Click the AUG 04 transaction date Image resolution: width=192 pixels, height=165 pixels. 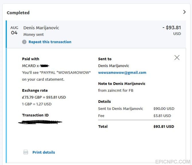(x=14, y=30)
